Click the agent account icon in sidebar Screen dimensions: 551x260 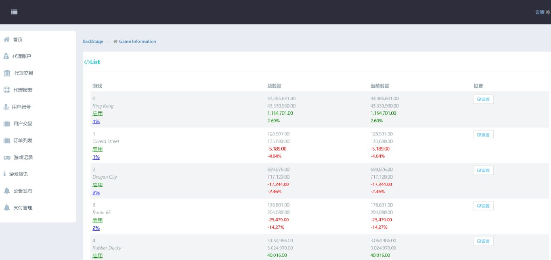pyautogui.click(x=6, y=56)
